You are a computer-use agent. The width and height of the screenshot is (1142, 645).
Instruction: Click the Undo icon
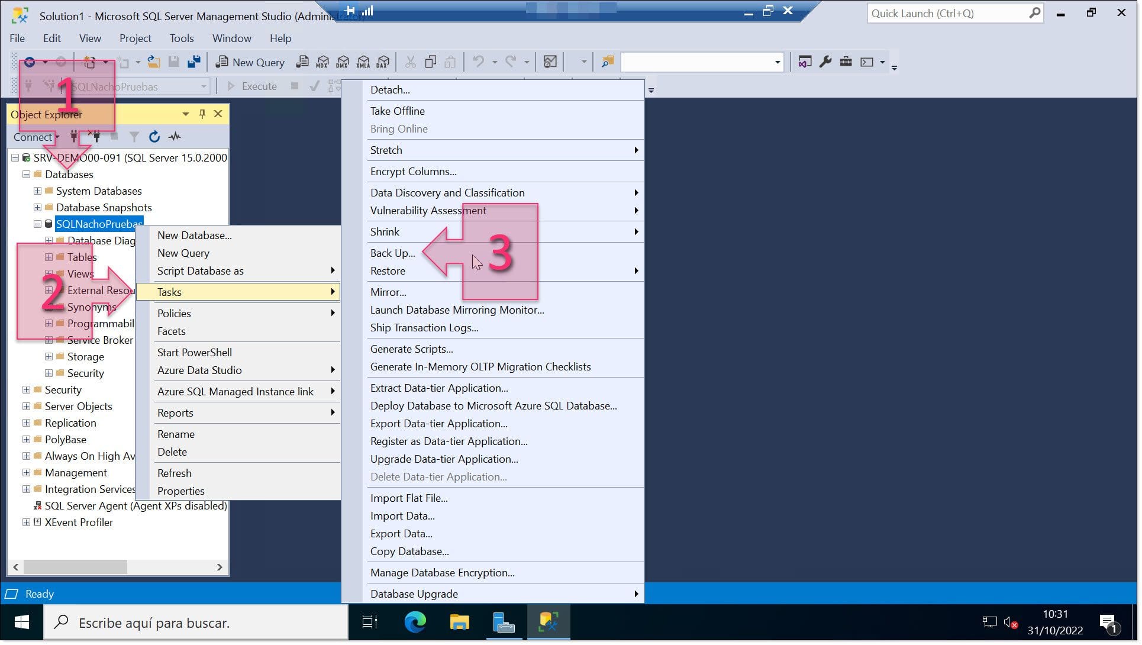[478, 62]
